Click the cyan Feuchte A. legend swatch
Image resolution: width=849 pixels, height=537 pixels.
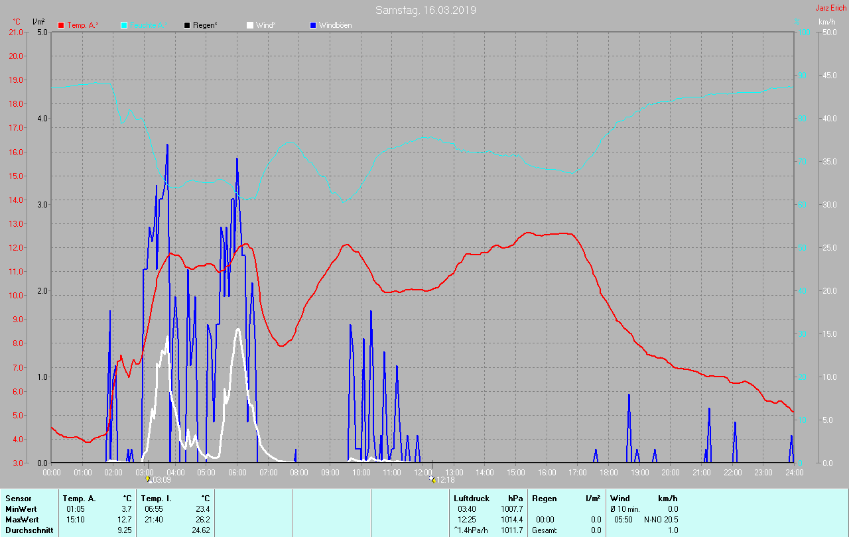pos(124,25)
